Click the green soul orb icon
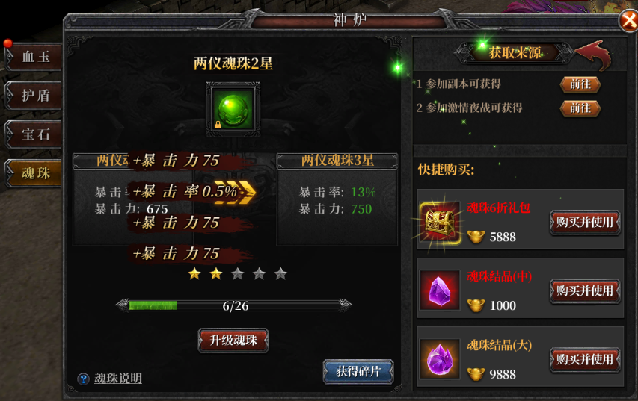Viewport: 638px width, 401px height. (x=233, y=109)
